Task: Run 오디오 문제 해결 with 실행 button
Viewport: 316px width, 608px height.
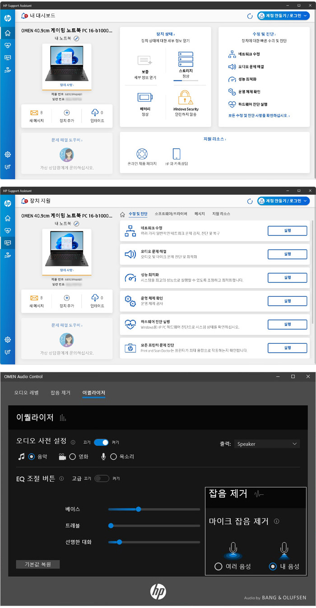Action: coord(288,254)
